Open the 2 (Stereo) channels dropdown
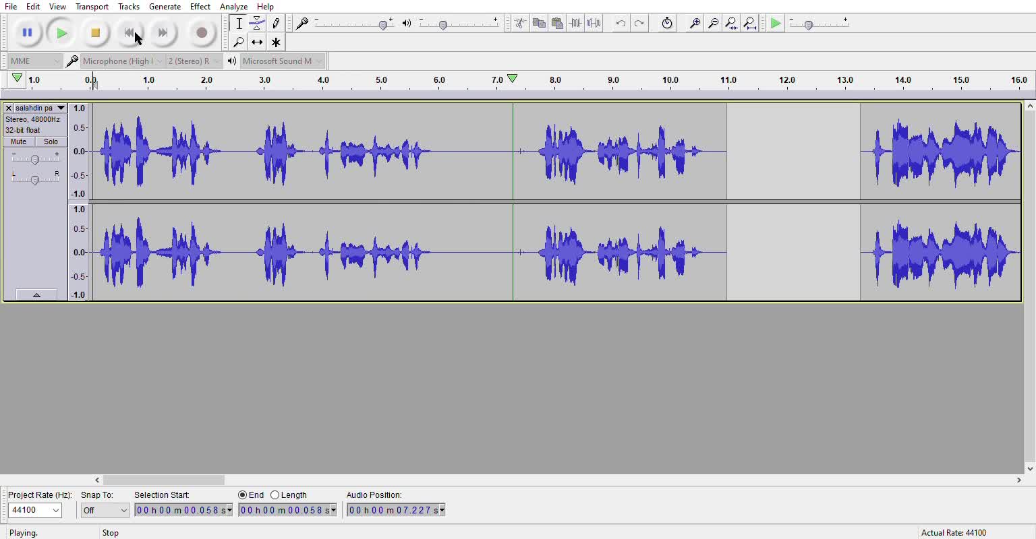This screenshot has height=539, width=1036. pos(194,61)
